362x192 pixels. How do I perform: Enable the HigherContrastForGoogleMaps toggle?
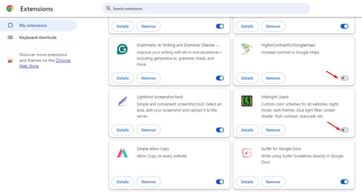coord(344,78)
